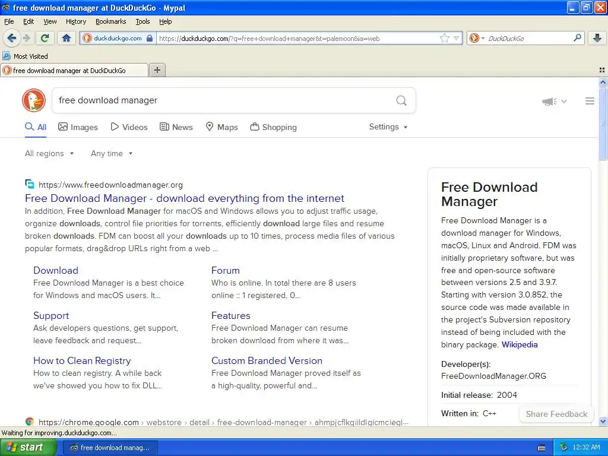The width and height of the screenshot is (608, 456).
Task: Switch to the Maps tab
Action: (221, 127)
